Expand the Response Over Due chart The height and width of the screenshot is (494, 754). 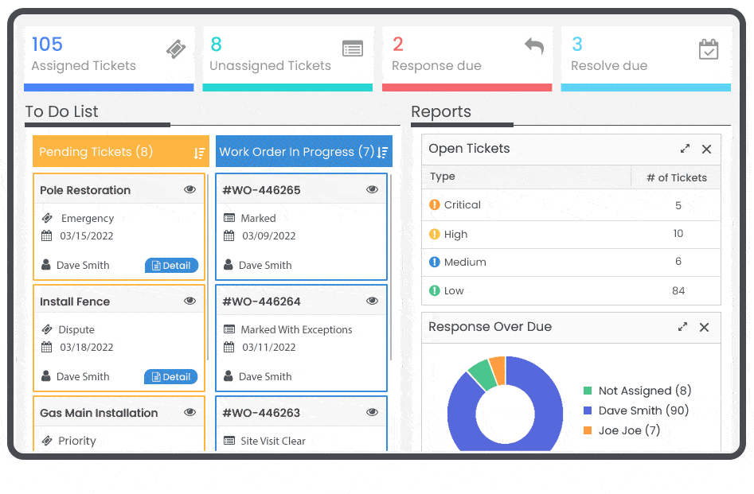[x=682, y=327]
